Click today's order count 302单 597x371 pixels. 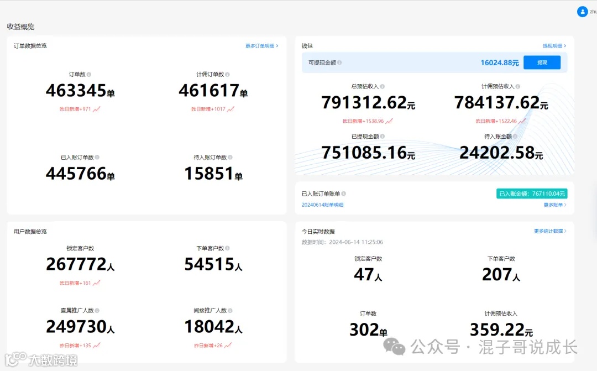tap(368, 330)
